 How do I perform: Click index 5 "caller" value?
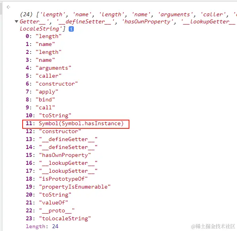[x=49, y=76]
